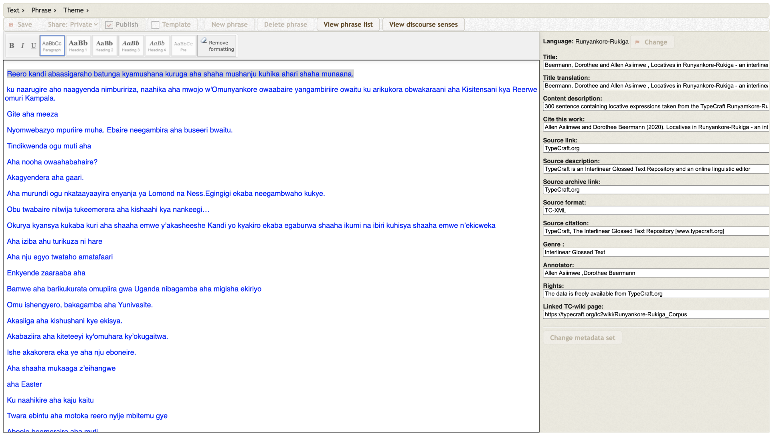The height and width of the screenshot is (435, 773).
Task: Edit the Title field
Action: pyautogui.click(x=656, y=65)
